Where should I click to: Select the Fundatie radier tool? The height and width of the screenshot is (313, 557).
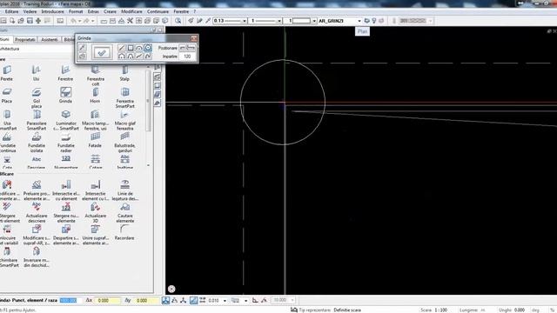(66, 143)
